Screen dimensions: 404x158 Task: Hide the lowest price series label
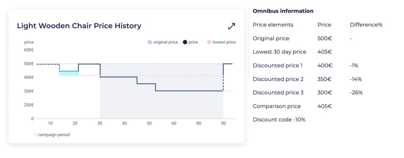pyautogui.click(x=224, y=42)
